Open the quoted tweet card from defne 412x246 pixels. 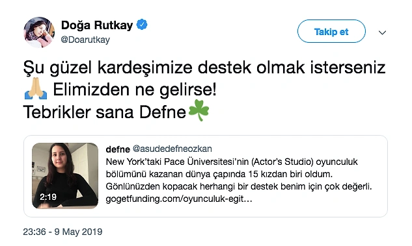[206, 176]
